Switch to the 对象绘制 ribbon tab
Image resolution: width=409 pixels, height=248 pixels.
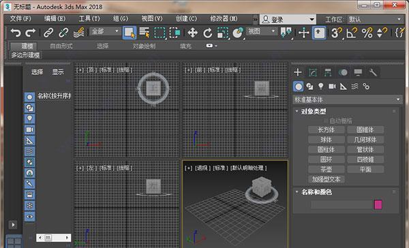tap(144, 46)
